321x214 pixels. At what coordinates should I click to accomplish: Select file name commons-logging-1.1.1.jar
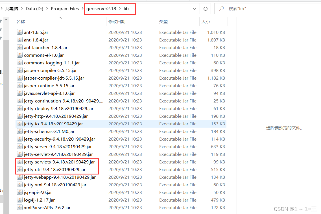[x=52, y=63]
